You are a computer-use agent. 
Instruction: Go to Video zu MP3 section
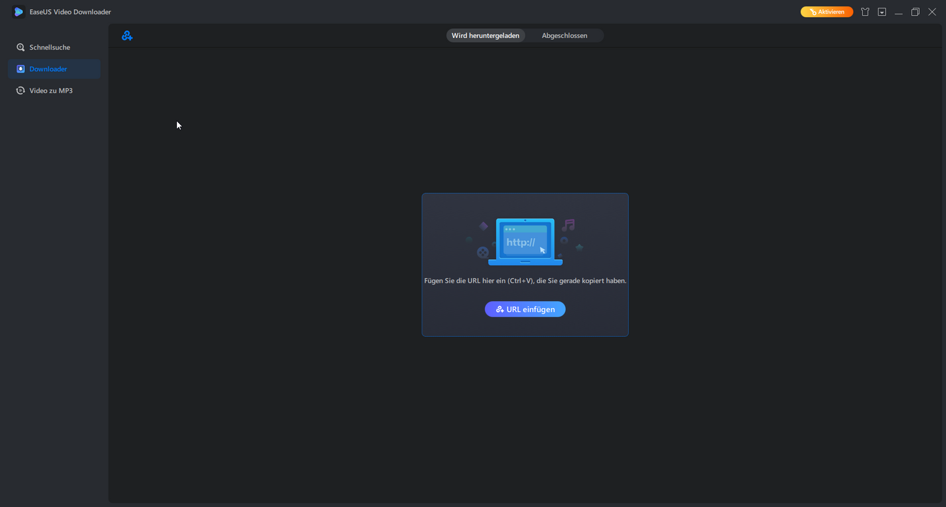pyautogui.click(x=51, y=90)
